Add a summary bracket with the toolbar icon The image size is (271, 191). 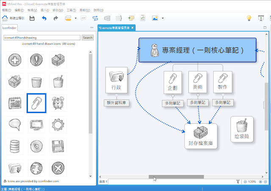click(x=119, y=18)
